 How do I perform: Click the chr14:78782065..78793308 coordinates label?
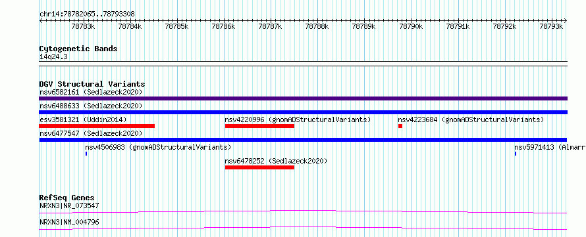pos(87,14)
